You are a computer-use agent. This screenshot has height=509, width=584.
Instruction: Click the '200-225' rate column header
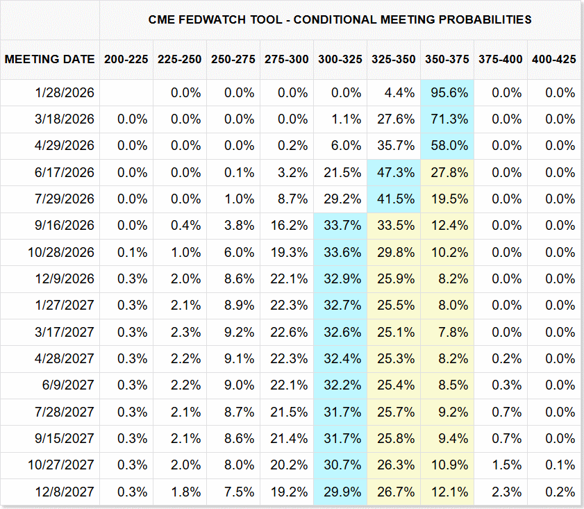[x=126, y=60]
